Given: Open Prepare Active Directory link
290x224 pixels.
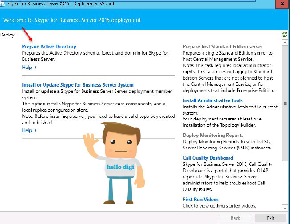Looking at the screenshot, I should [x=49, y=47].
